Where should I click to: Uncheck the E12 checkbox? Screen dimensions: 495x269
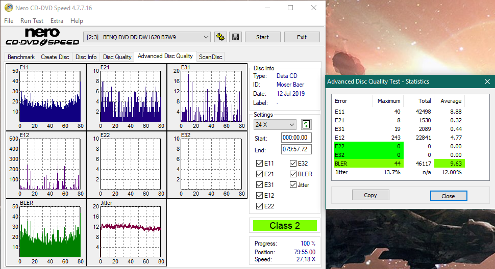260,195
